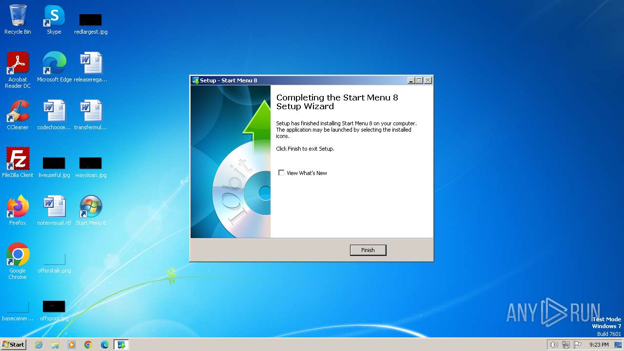Image resolution: width=624 pixels, height=351 pixels.
Task: Launch Microsoft Edge desktop shortcut
Action: 54,67
